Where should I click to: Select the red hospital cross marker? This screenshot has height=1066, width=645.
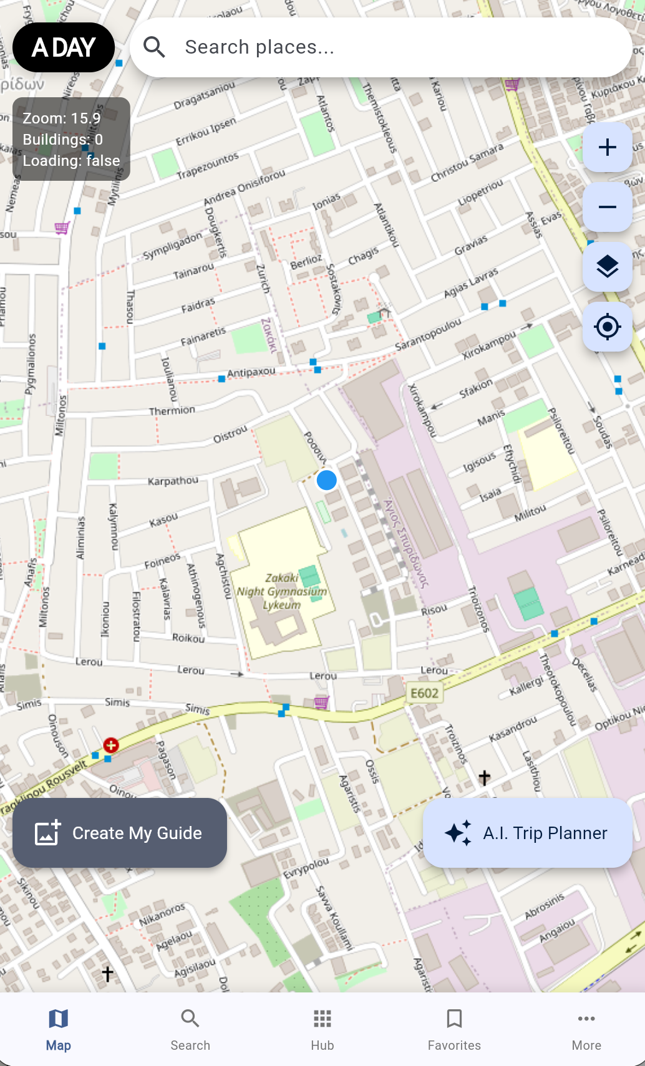pos(111,744)
